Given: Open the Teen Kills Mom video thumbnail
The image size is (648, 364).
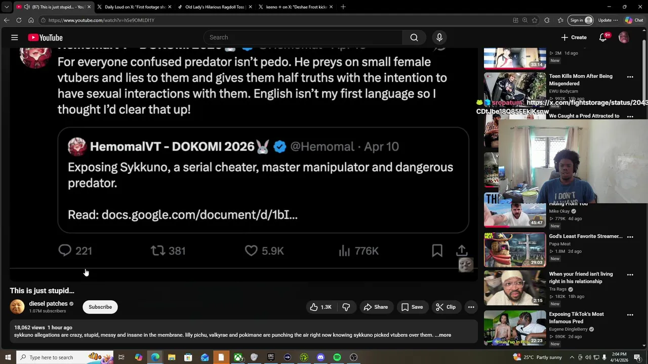Looking at the screenshot, I should click(515, 89).
